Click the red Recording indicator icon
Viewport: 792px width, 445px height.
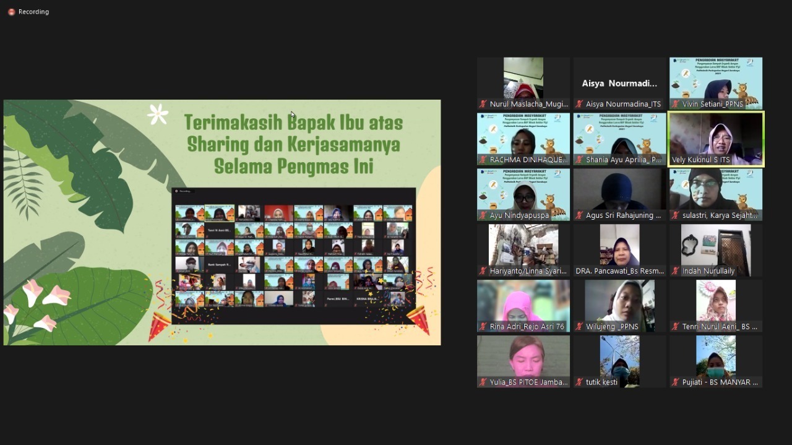(x=11, y=12)
